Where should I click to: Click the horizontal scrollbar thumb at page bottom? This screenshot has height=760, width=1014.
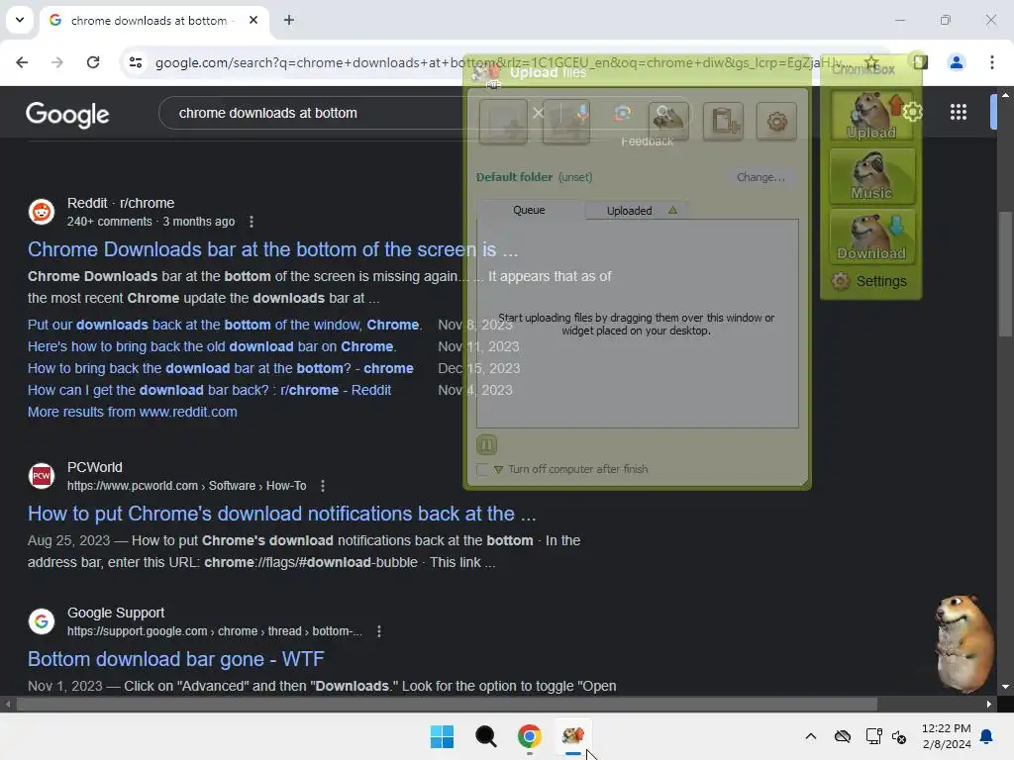(x=447, y=705)
